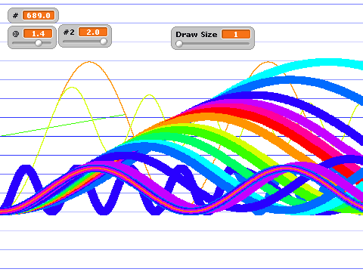This screenshot has height=272, width=363.
Task: Click the Draw Size slider knob
Action: click(179, 44)
